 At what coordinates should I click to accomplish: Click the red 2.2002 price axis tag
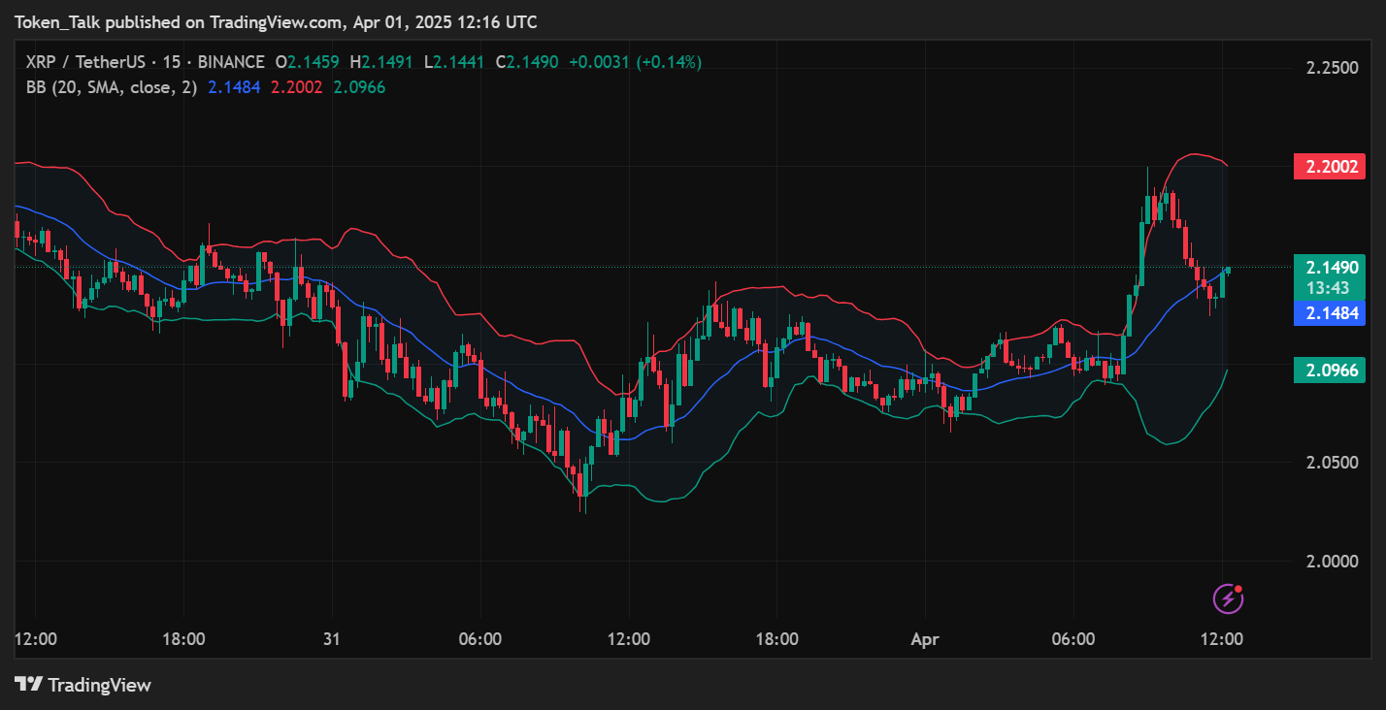coord(1329,166)
